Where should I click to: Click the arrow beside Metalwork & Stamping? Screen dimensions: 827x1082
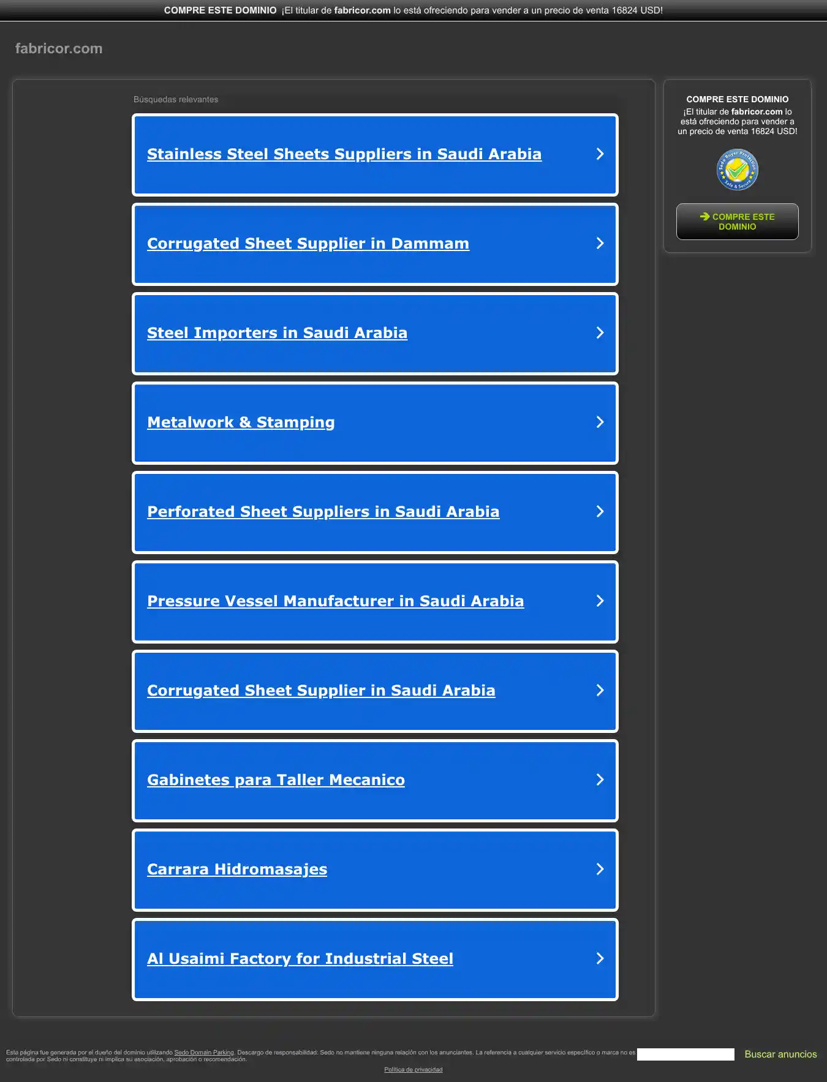point(600,423)
